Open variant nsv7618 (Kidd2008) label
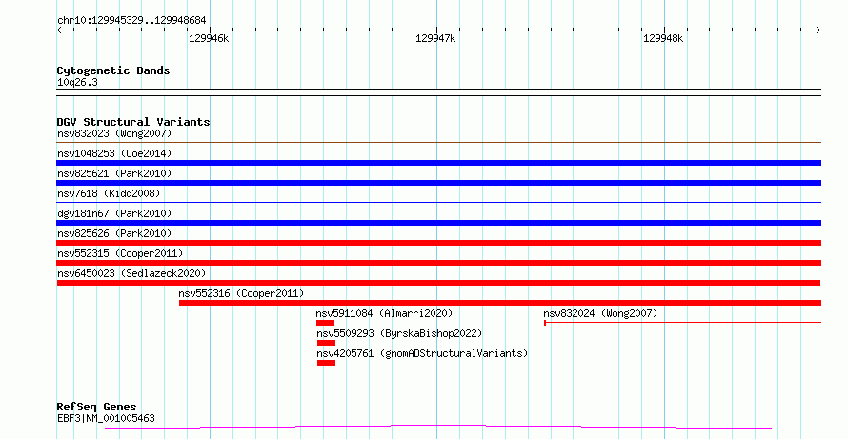 point(109,193)
